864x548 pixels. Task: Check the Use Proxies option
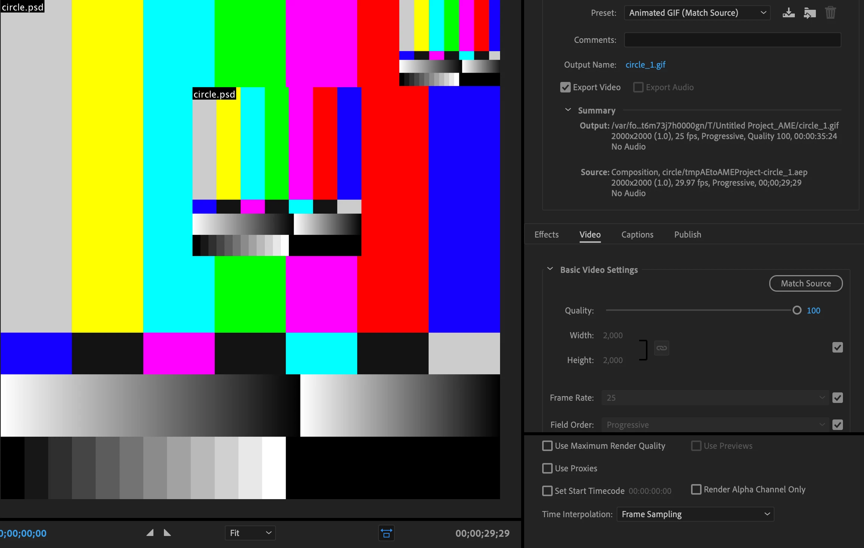[x=547, y=468]
